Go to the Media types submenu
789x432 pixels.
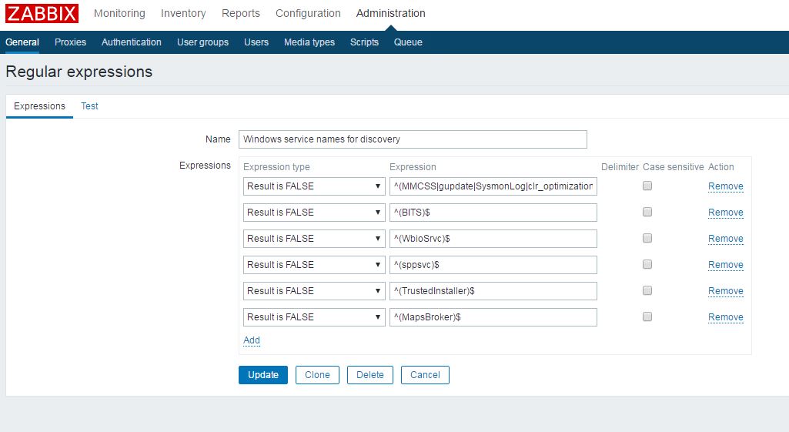(x=309, y=42)
